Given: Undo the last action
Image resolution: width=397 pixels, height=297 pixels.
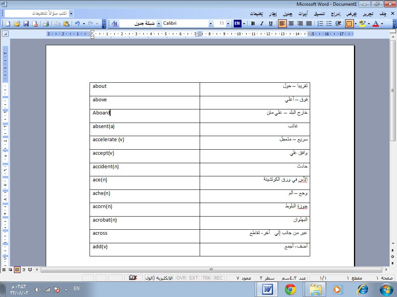Looking at the screenshot, I should (78, 24).
